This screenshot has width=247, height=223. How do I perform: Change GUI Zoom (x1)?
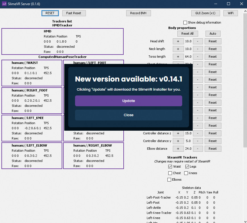pos(206,13)
